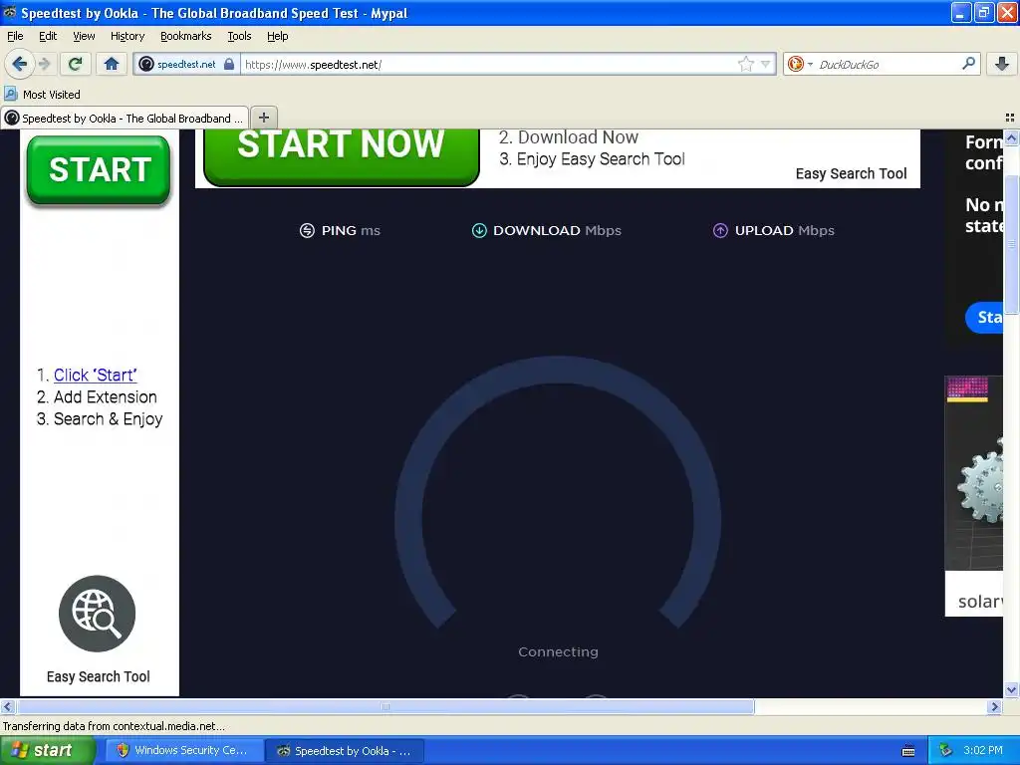Open the Windows start button
The image size is (1020, 765).
48,751
